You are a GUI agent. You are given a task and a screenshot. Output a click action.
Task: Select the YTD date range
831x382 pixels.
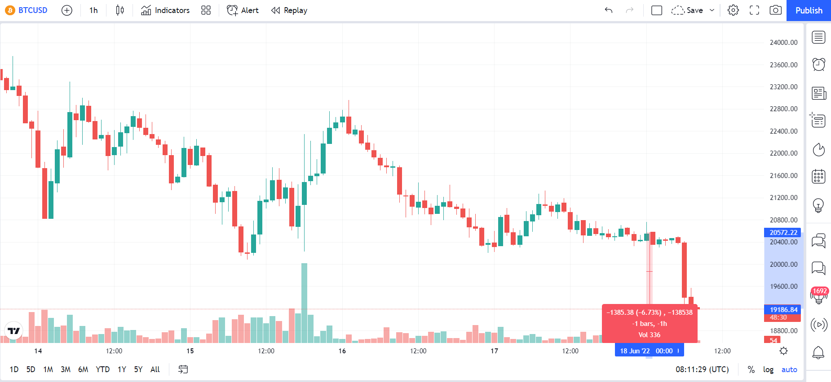(103, 369)
